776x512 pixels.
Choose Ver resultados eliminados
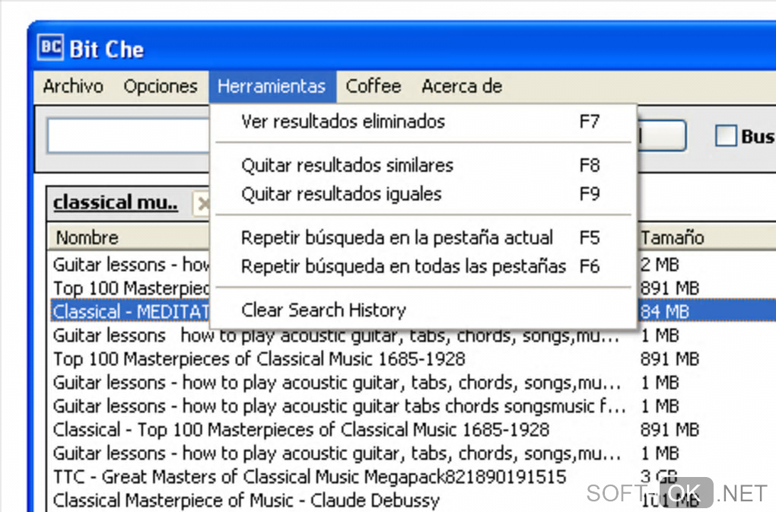coord(343,121)
